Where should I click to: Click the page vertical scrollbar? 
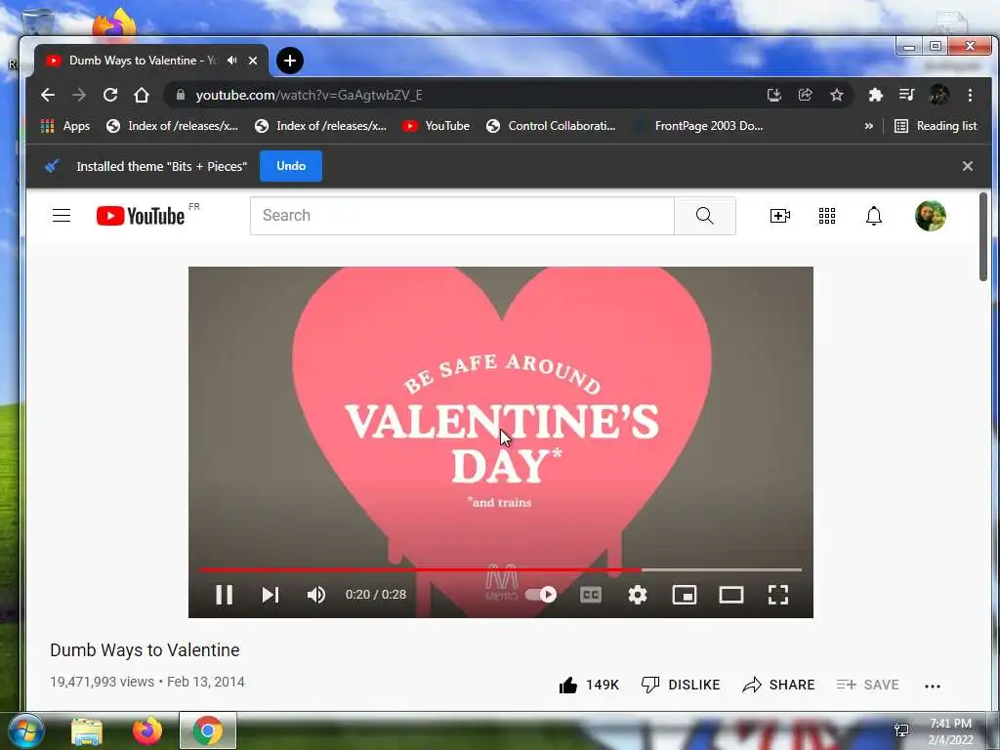(x=983, y=236)
